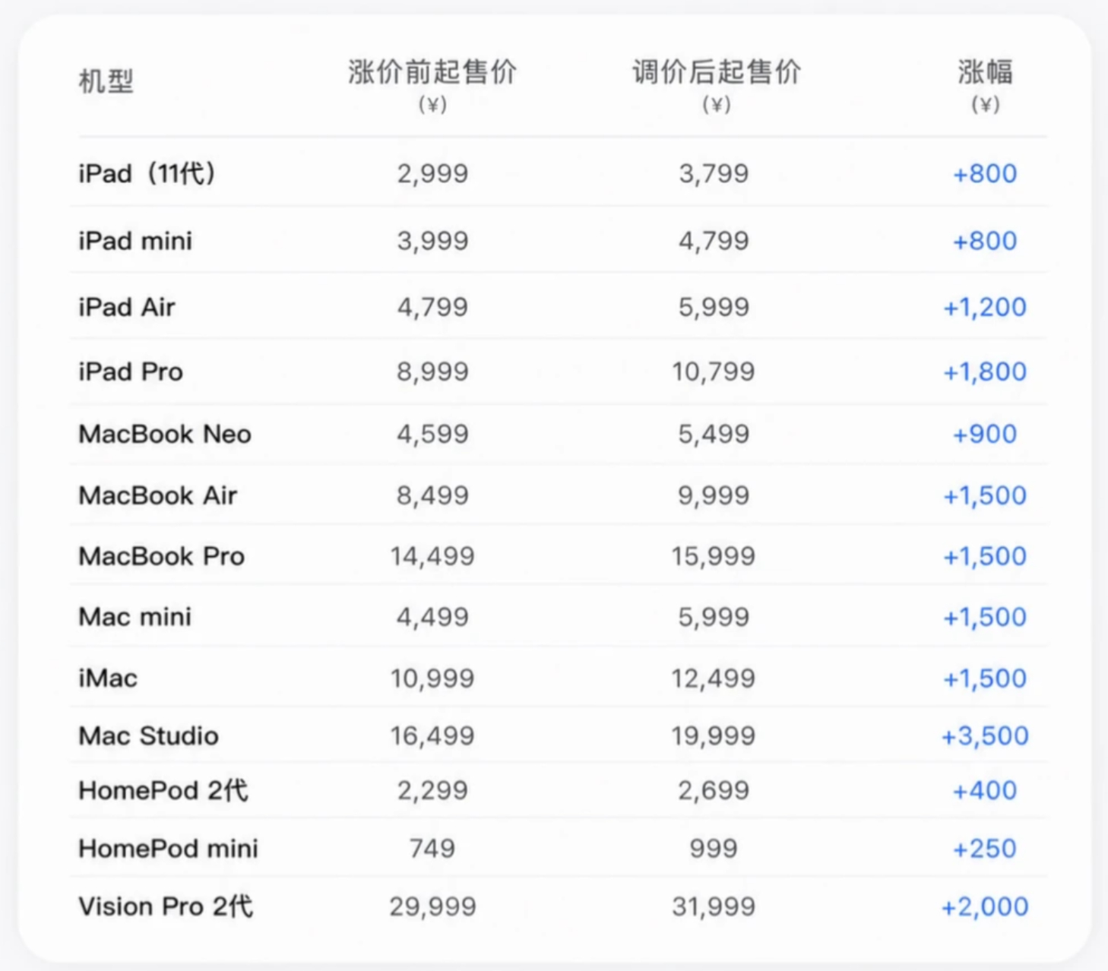Click the +1,500 increase for MacBook Air
Image resolution: width=1108 pixels, height=971 pixels.
point(985,495)
